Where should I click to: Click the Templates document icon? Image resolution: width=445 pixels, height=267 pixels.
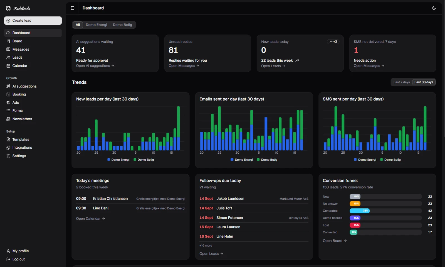[8, 139]
